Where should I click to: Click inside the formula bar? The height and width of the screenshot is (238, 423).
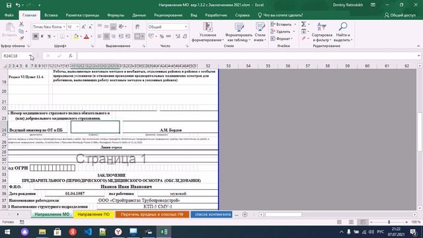(x=247, y=56)
